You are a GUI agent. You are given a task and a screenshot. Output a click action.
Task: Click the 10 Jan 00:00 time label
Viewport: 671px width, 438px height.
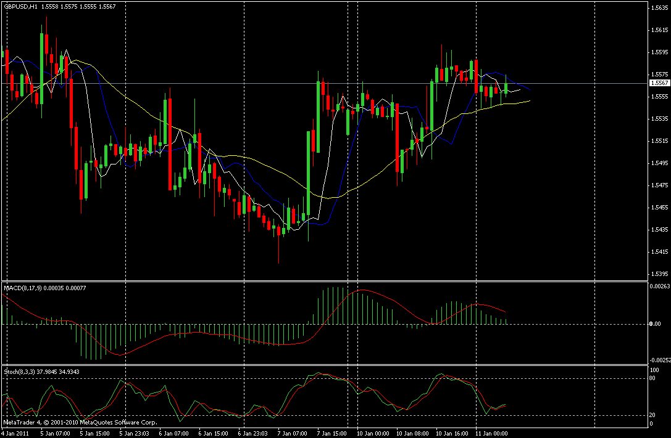coord(373,433)
